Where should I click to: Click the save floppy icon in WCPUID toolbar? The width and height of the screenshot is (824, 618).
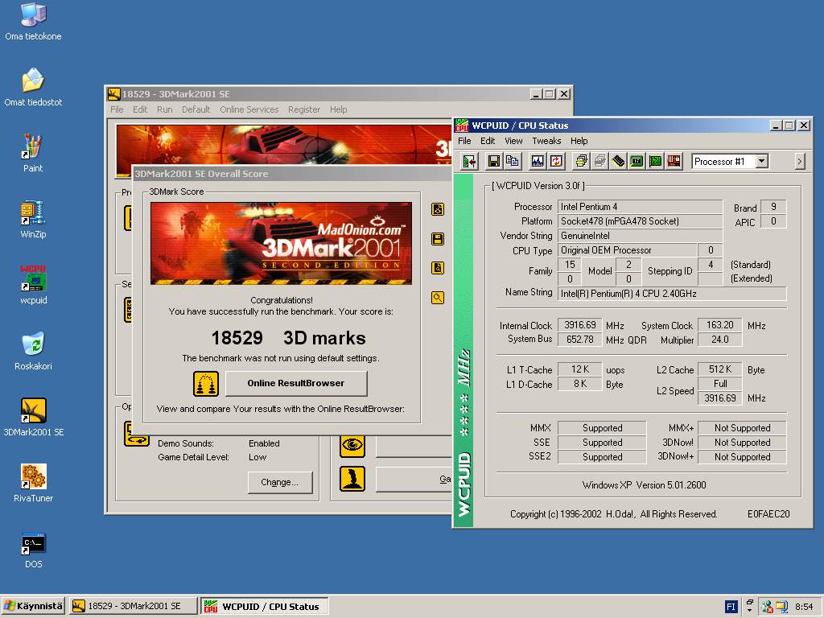click(x=494, y=162)
